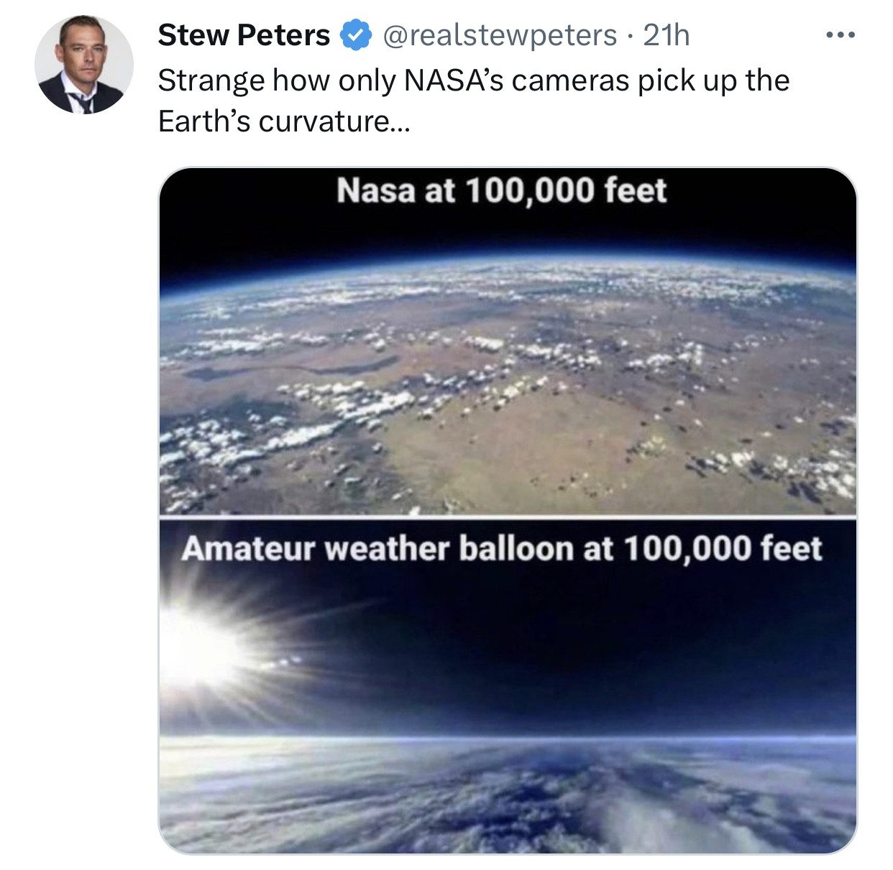The image size is (893, 870).
Task: Open Stew Peters' profile picture
Action: click(x=83, y=65)
